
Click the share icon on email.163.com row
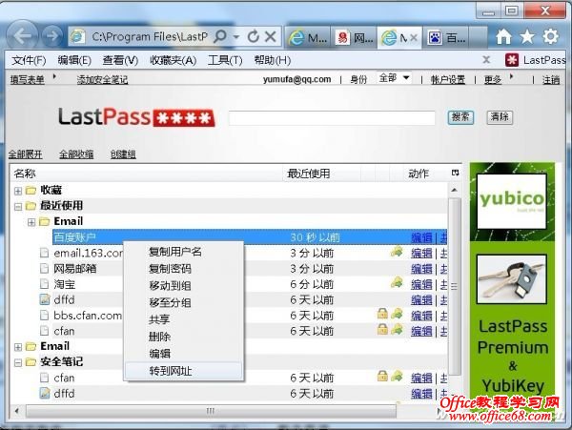[397, 252]
